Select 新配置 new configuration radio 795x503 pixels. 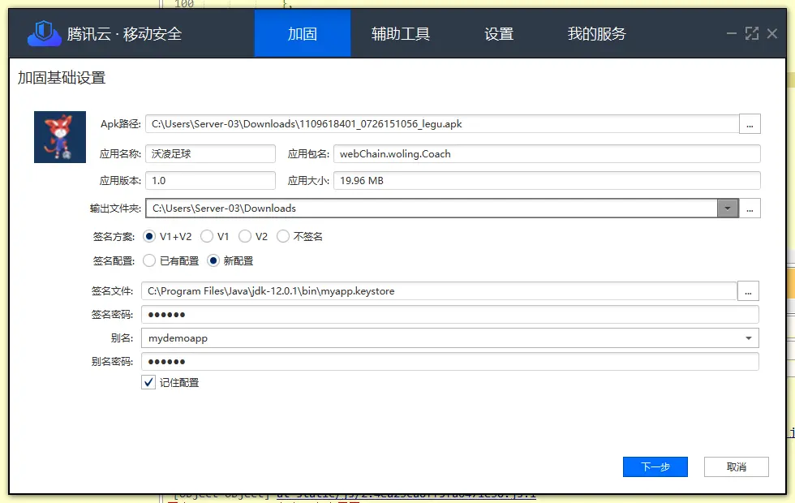tap(213, 260)
